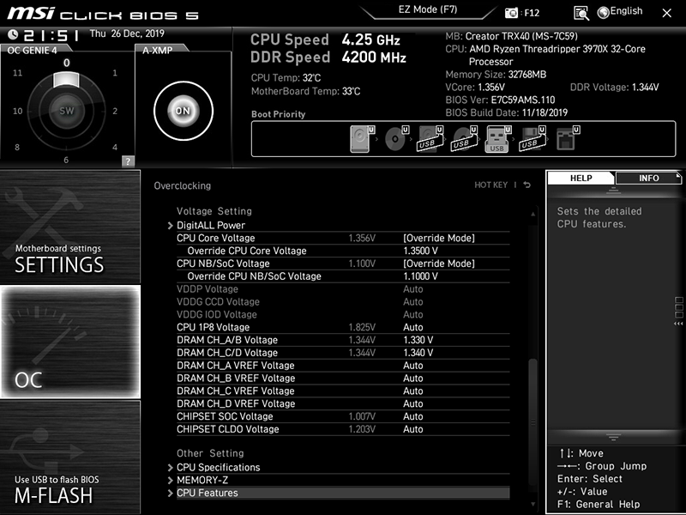This screenshot has height=515, width=686.
Task: Click the VDDP Voltage row
Action: pos(343,288)
